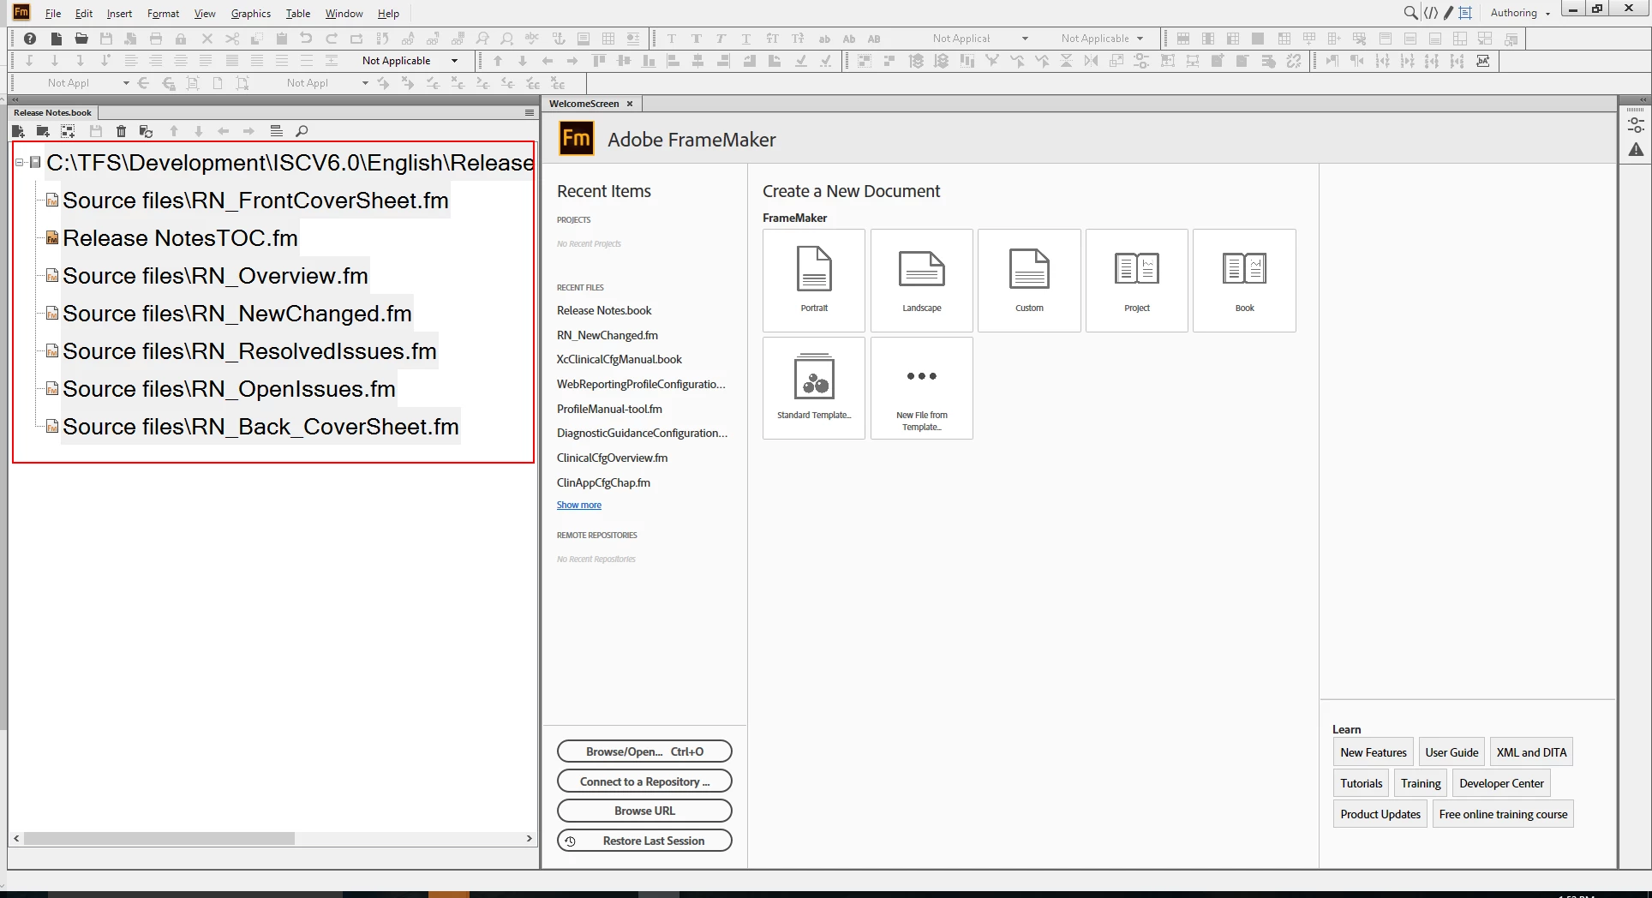Click the Cut scissors toolbar icon
This screenshot has height=898, width=1652.
click(231, 39)
